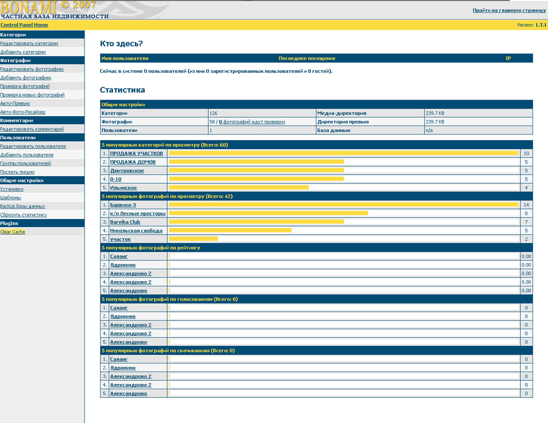Click Проверка новых фотографий sidebar link
This screenshot has width=548, height=423.
point(32,95)
